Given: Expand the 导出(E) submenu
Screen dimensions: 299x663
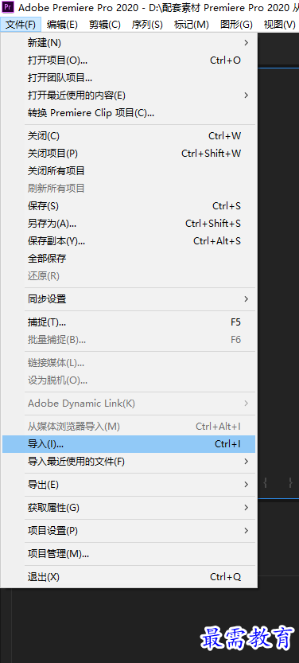Looking at the screenshot, I should 129,485.
